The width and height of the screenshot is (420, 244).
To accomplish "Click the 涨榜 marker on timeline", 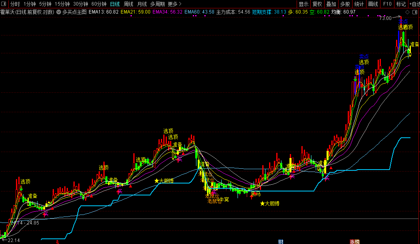I will click(355, 242).
